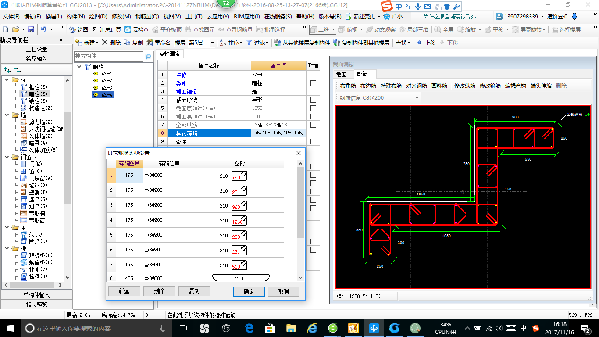The image size is (599, 337).
Task: Launch 云检查 cloud check
Action: [x=136, y=29]
